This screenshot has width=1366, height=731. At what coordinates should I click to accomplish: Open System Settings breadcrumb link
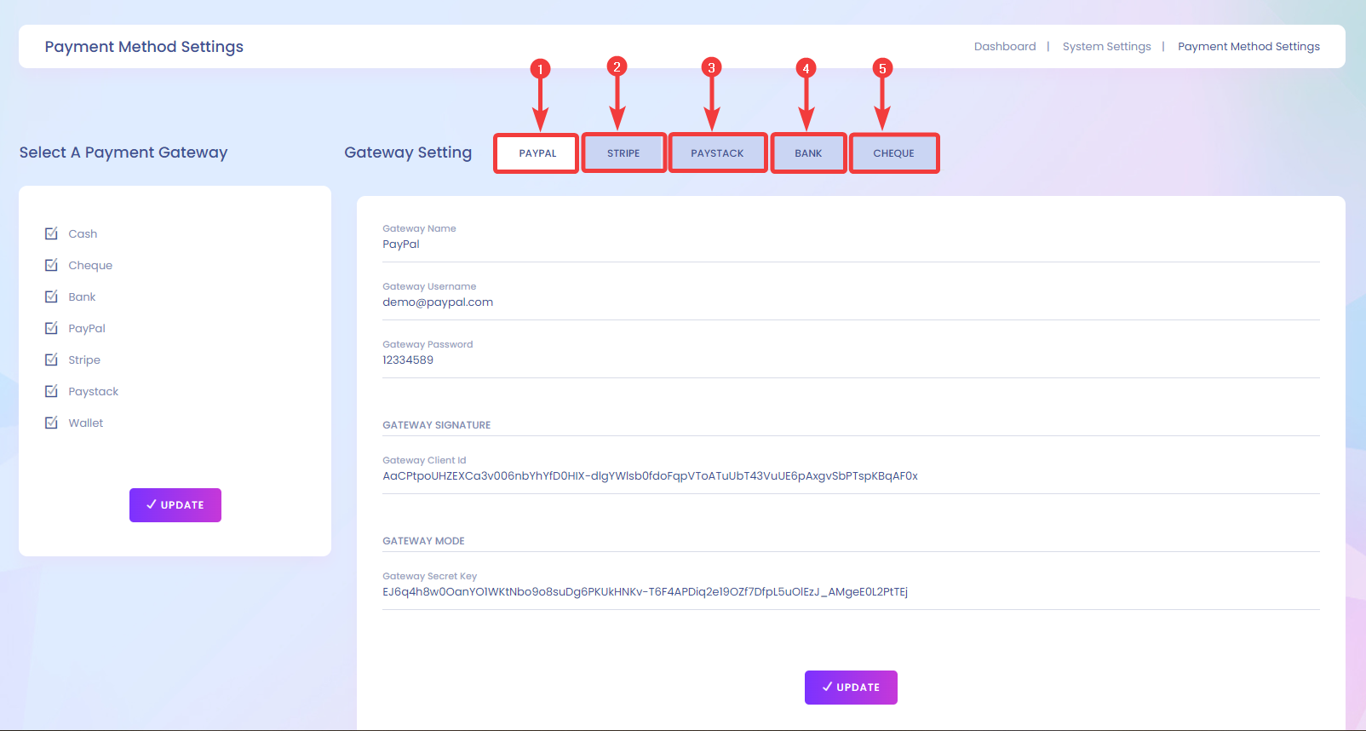[1106, 47]
